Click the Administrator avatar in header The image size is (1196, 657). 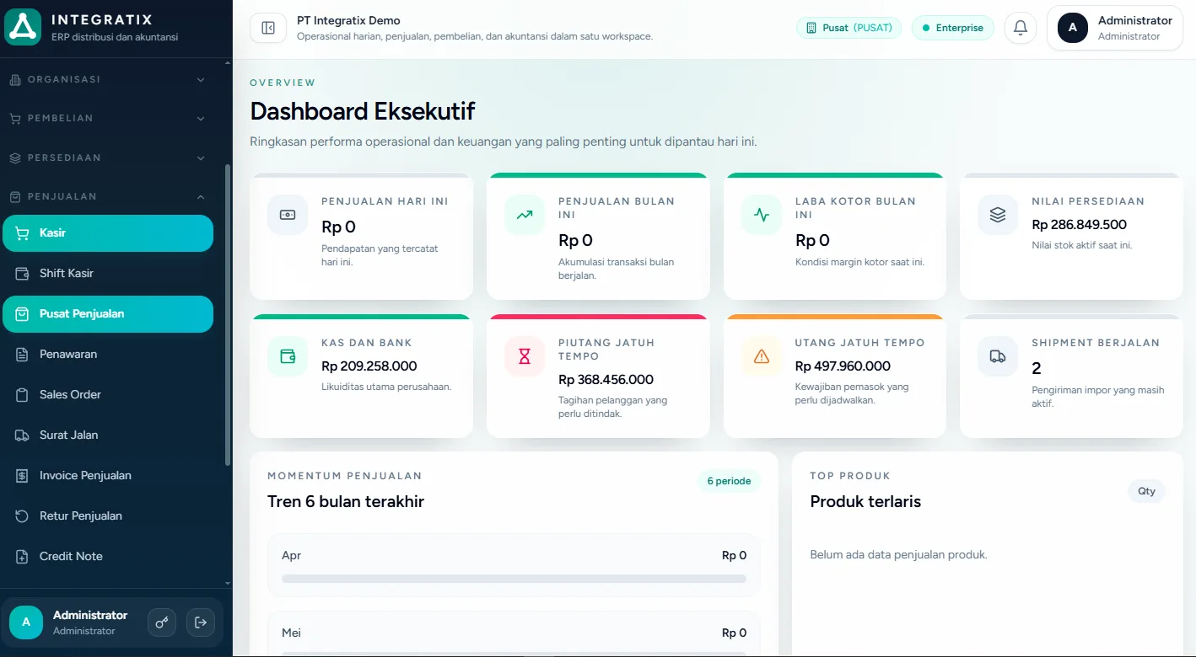tap(1073, 28)
